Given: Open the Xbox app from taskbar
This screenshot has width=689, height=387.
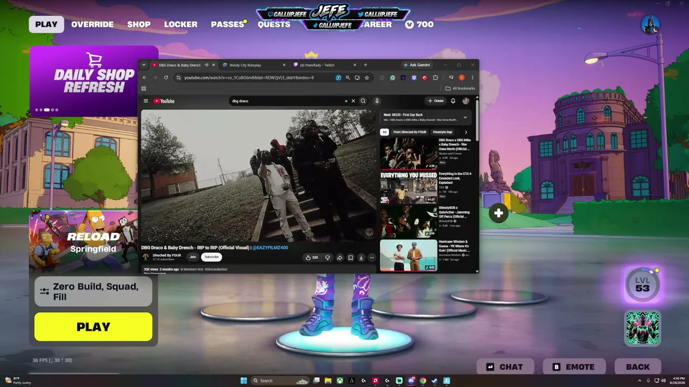Looking at the screenshot, I should tap(340, 381).
